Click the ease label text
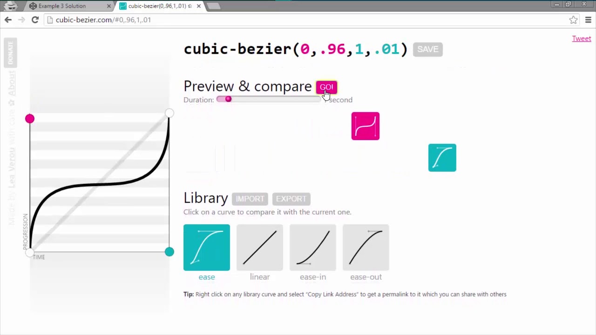 (x=207, y=277)
